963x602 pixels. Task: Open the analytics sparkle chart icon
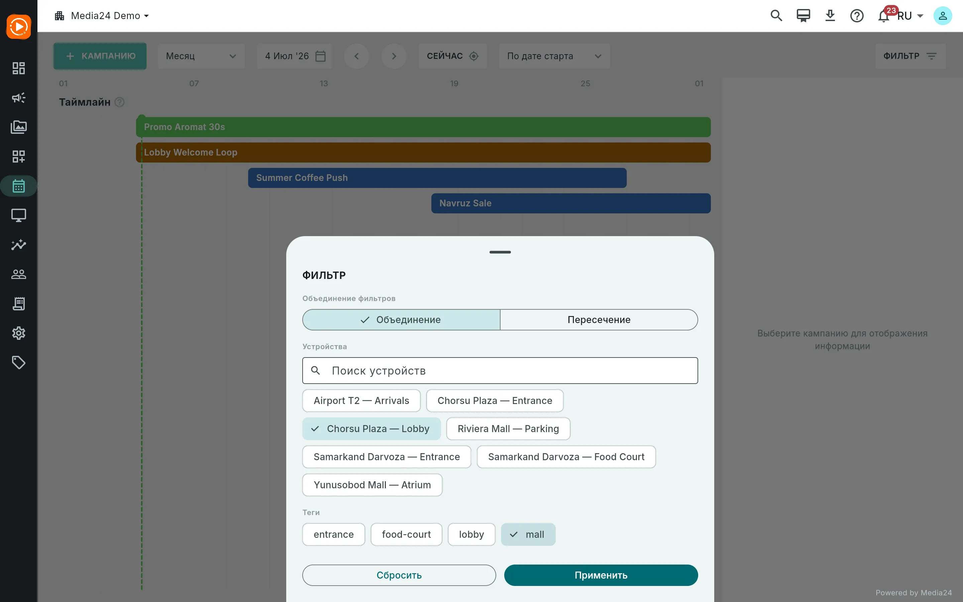coord(19,245)
